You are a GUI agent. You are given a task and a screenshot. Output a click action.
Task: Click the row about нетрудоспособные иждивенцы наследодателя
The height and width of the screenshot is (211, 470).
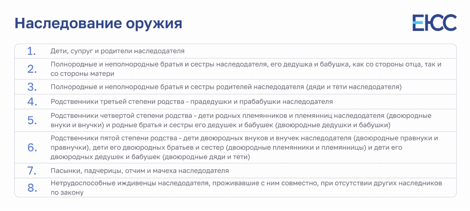point(235,188)
